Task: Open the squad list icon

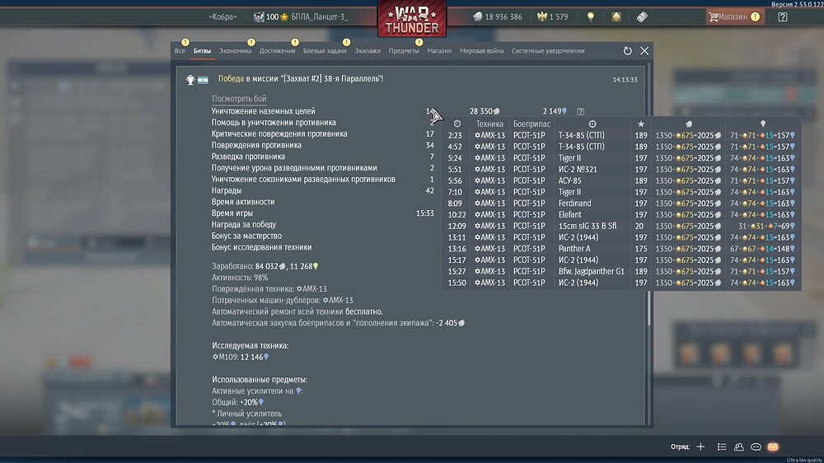Action: click(722, 447)
